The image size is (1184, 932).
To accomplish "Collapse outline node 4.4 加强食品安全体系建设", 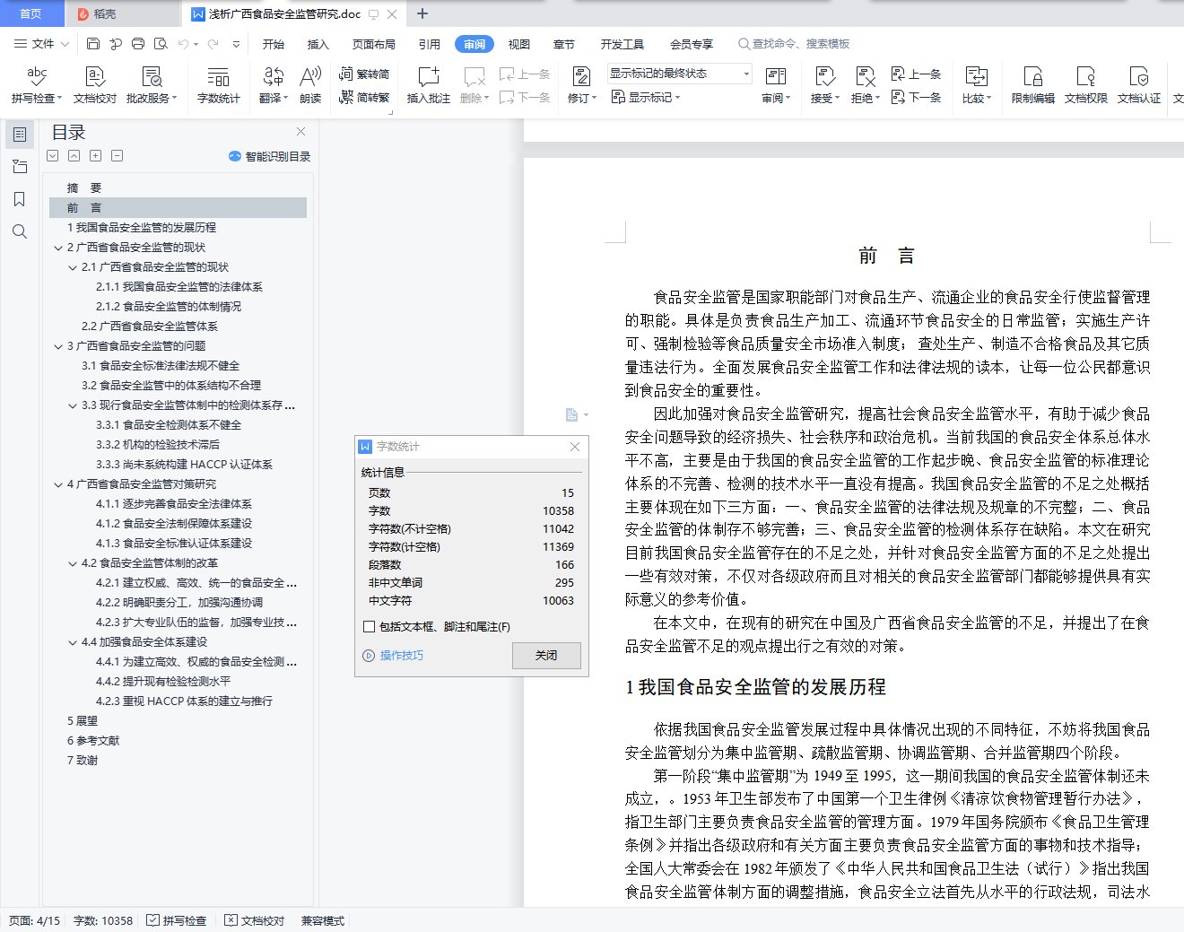I will point(73,642).
